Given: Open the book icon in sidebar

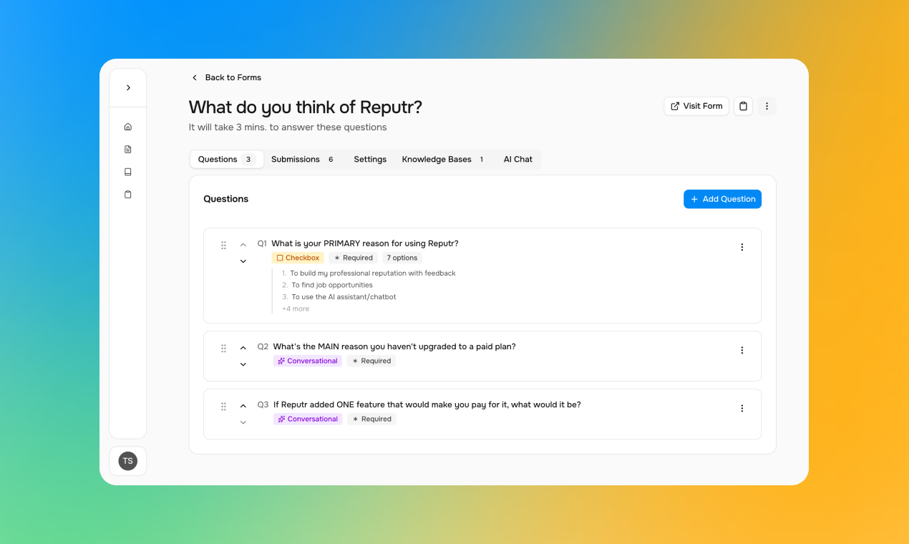Looking at the screenshot, I should click(x=128, y=172).
